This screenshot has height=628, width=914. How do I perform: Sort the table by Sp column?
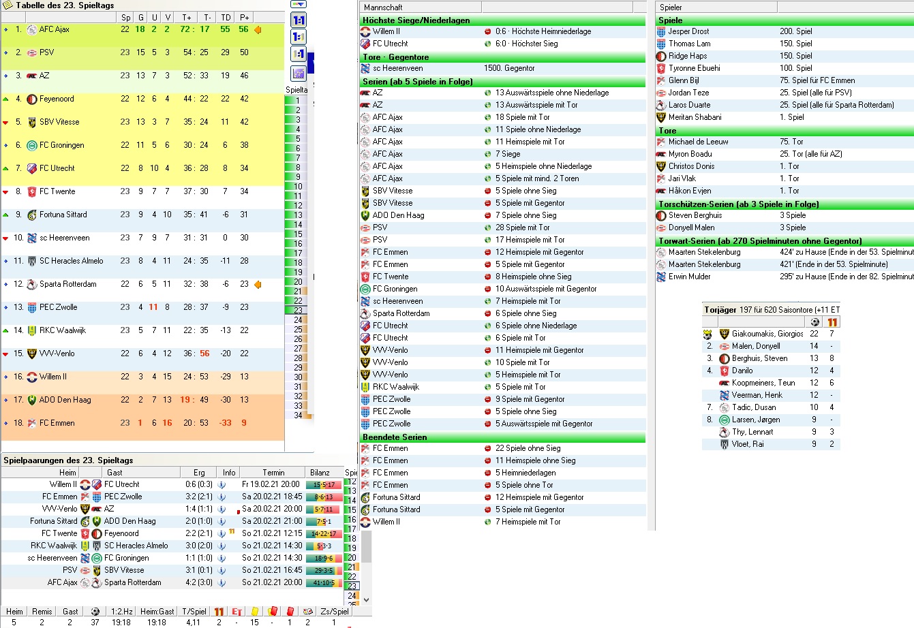coord(126,17)
